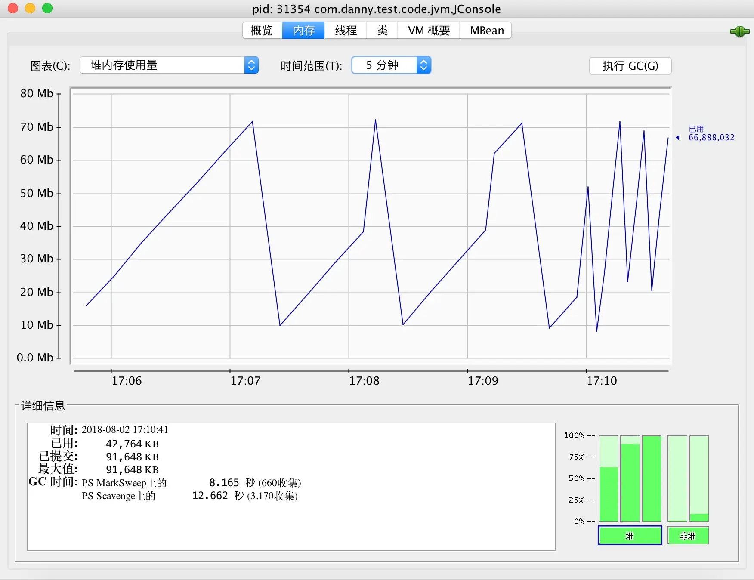Image resolution: width=754 pixels, height=580 pixels.
Task: Click the green connection status icon
Action: point(739,31)
